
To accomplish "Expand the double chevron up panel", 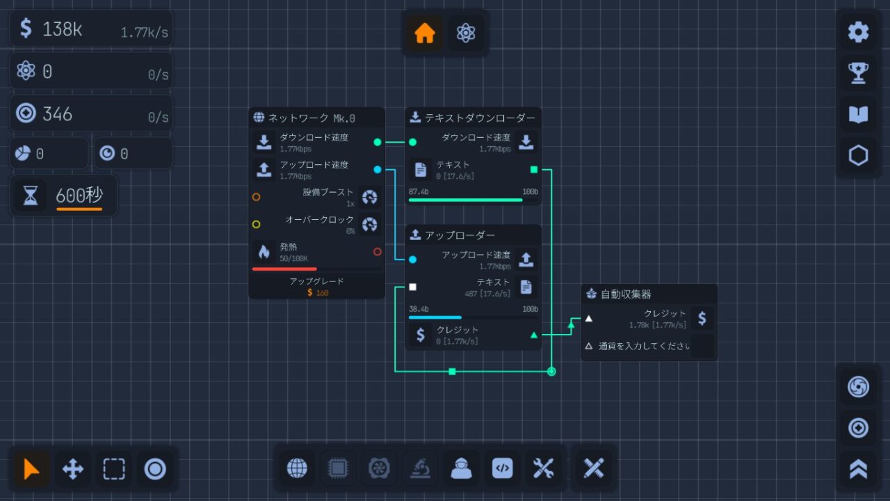I will (x=858, y=469).
